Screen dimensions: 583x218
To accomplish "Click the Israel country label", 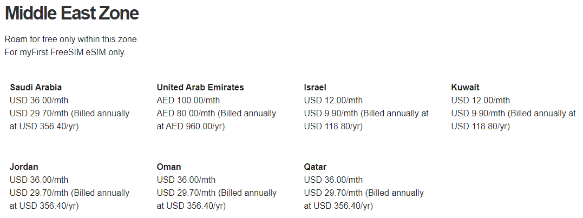I will pyautogui.click(x=315, y=87).
